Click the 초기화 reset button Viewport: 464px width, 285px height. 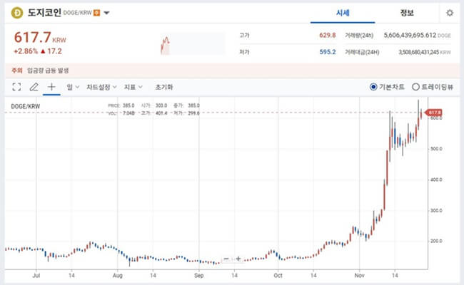point(164,87)
